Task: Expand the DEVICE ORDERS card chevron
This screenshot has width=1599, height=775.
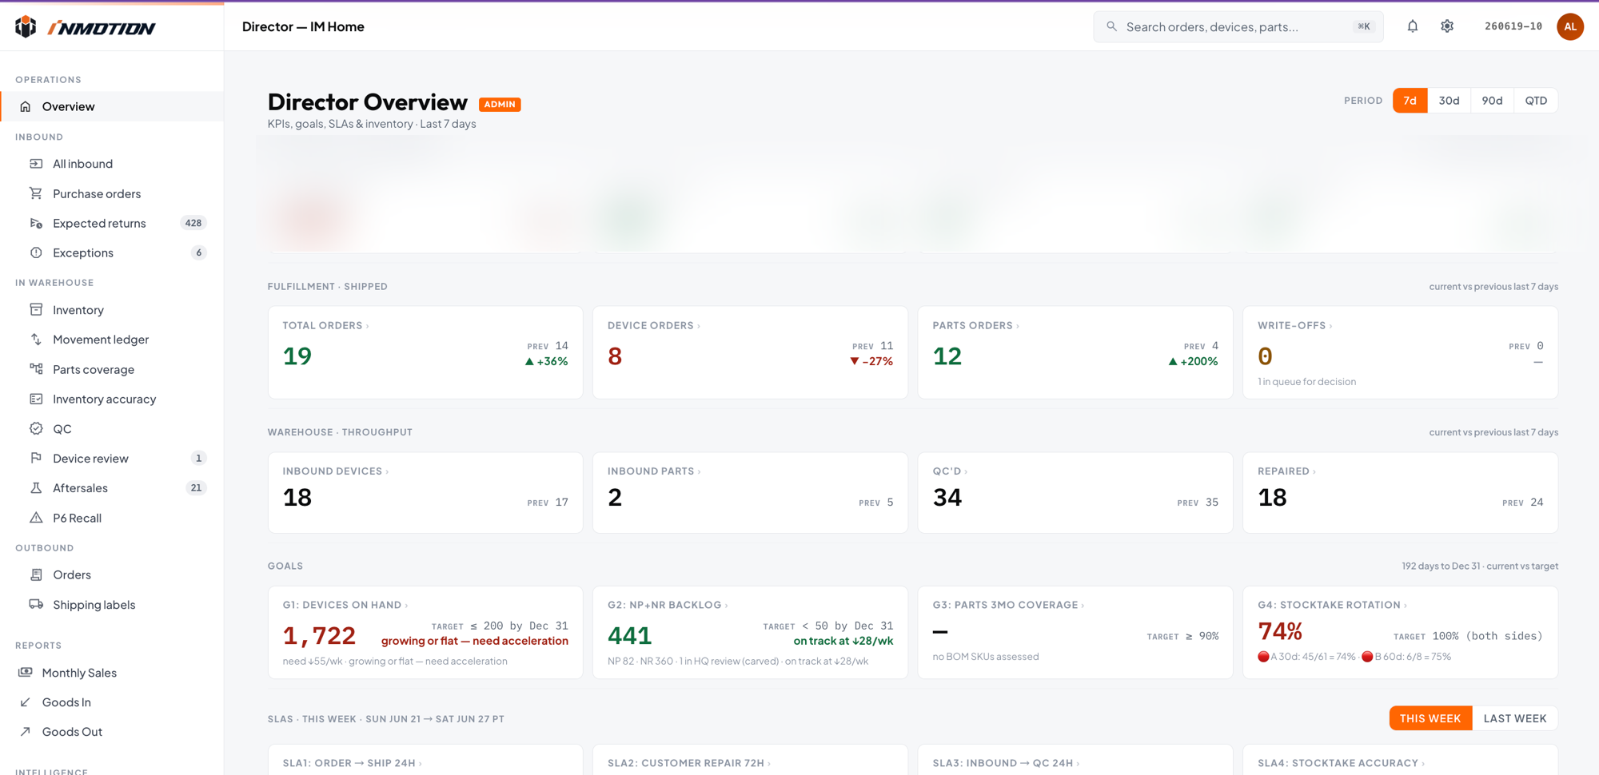Action: click(x=699, y=326)
